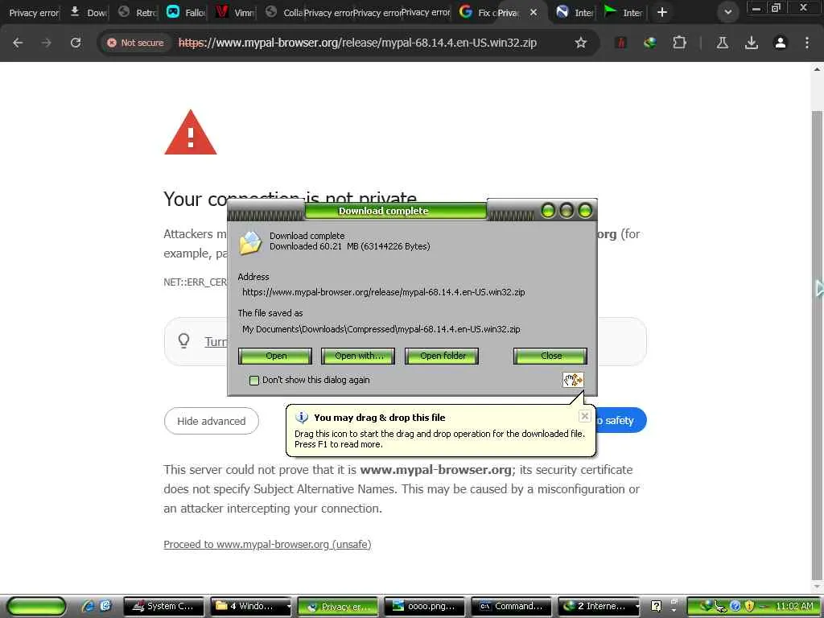Image resolution: width=824 pixels, height=618 pixels.
Task: Open the green Start button
Action: (x=36, y=606)
